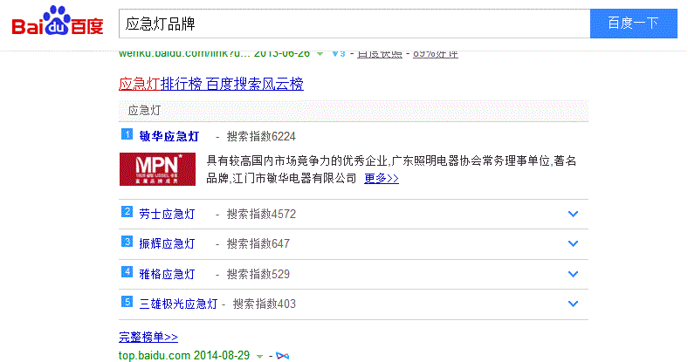Click the rank 5 number badge
Viewport: 688px width, 362px height.
pos(127,302)
